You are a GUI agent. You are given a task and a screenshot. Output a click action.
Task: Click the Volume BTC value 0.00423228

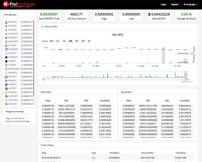pos(159,14)
